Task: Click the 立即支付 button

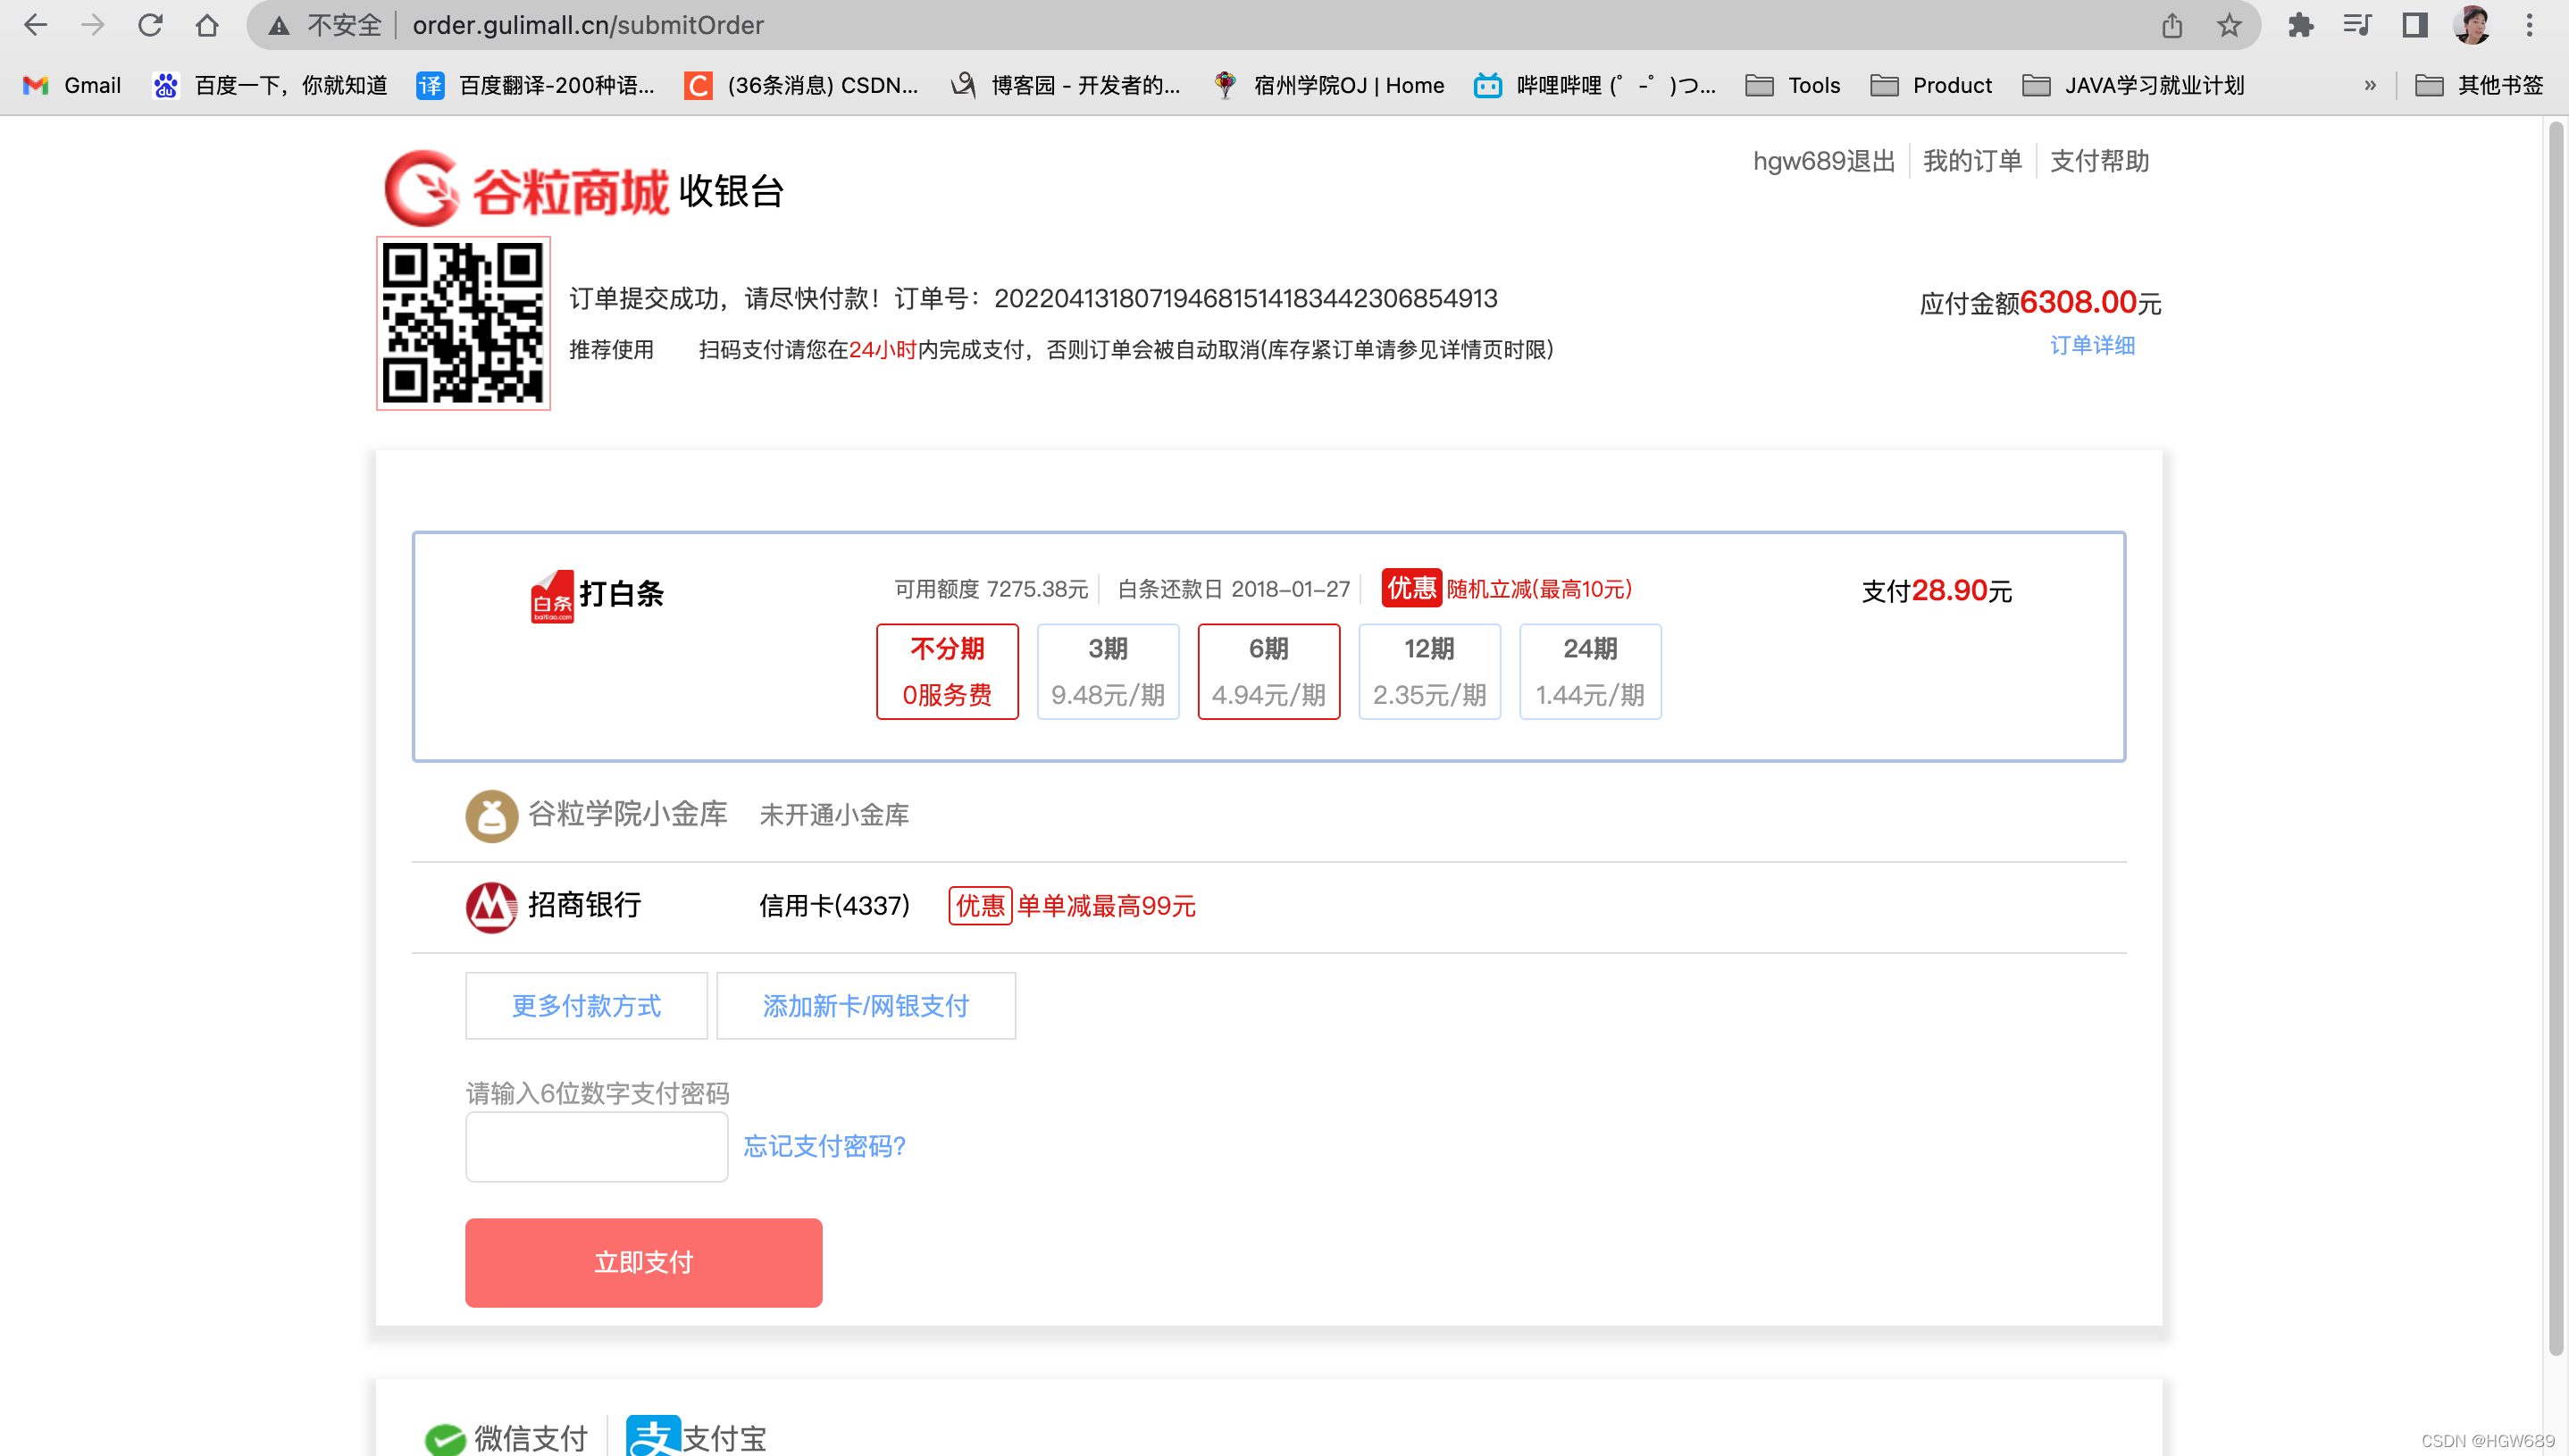Action: 643,1262
